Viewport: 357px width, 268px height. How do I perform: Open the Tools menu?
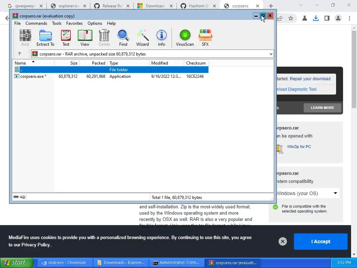coord(56,23)
